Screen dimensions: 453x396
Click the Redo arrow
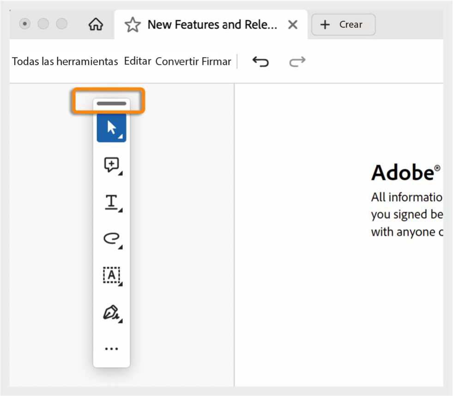[x=297, y=61]
